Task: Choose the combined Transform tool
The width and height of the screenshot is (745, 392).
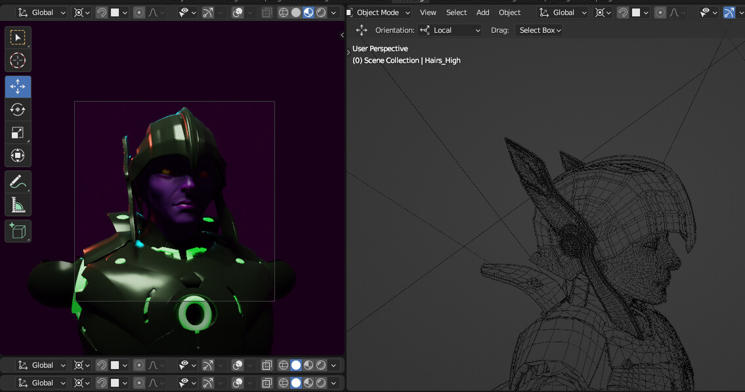Action: tap(18, 156)
